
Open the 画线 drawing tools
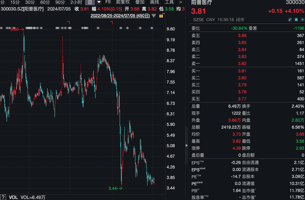[155, 2]
